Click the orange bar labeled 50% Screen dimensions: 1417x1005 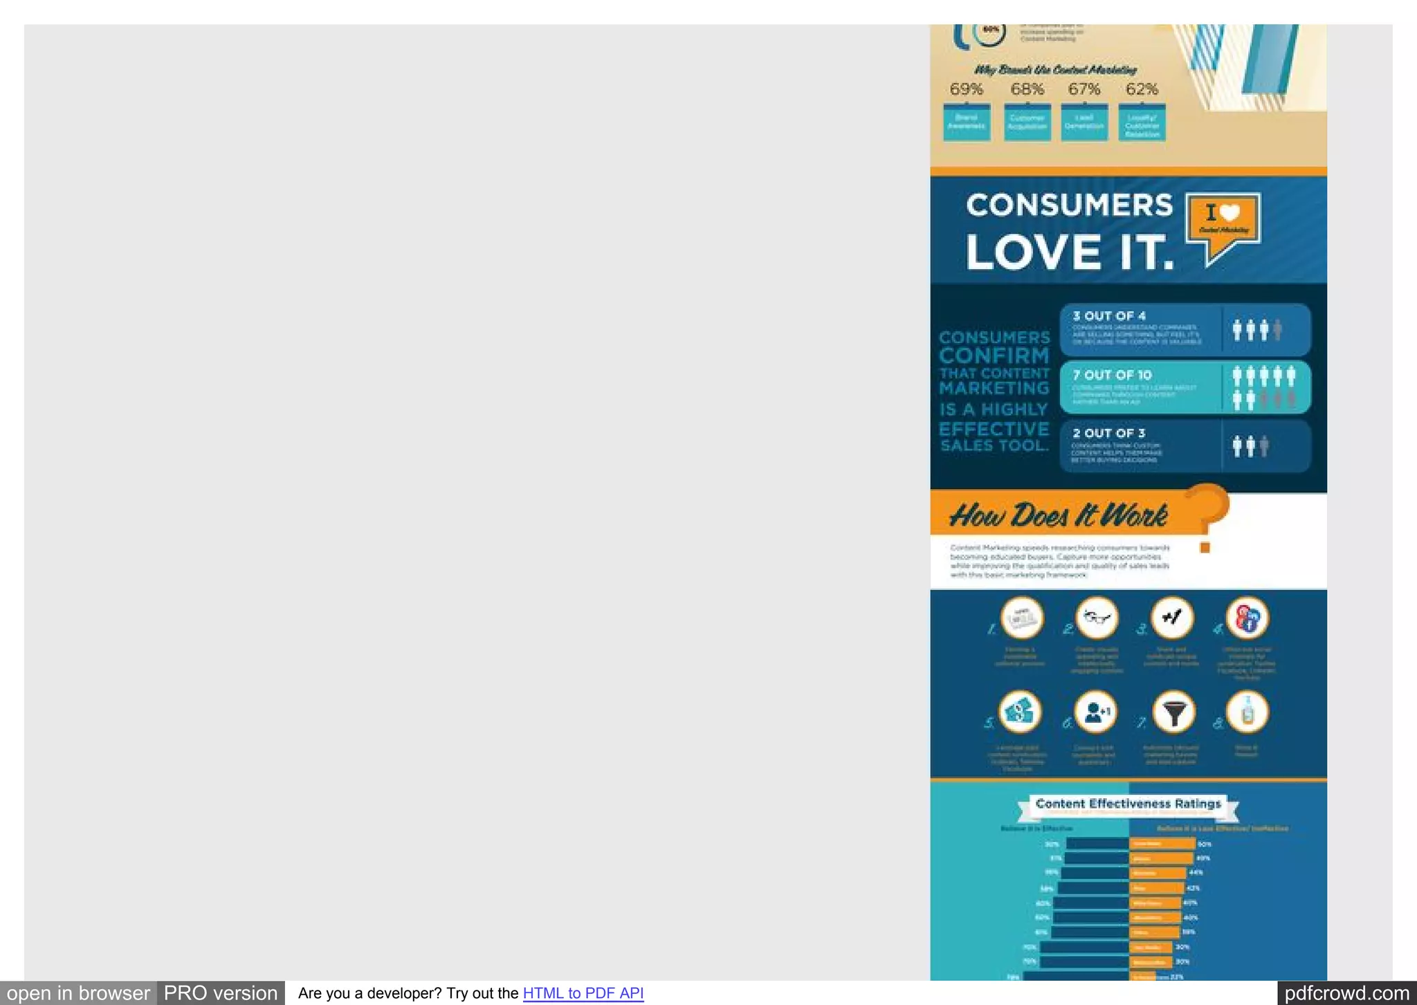(x=1162, y=844)
